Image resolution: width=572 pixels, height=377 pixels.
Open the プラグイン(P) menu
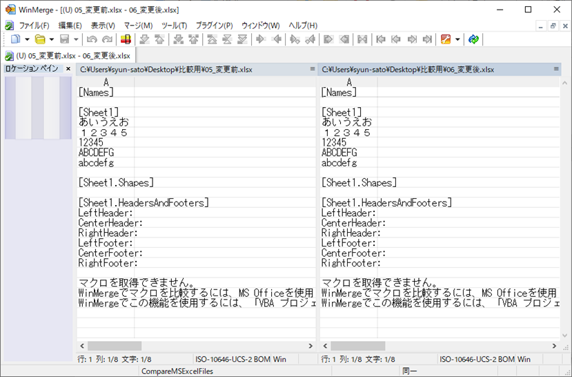214,26
